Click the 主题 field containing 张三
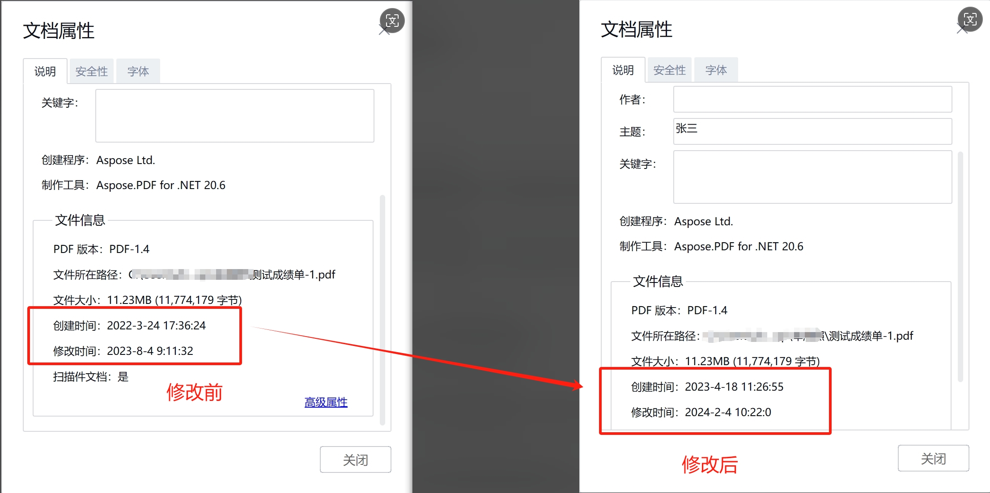Image resolution: width=990 pixels, height=493 pixels. (812, 131)
